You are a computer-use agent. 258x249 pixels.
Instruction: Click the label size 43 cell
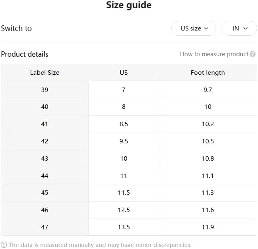coord(45,159)
